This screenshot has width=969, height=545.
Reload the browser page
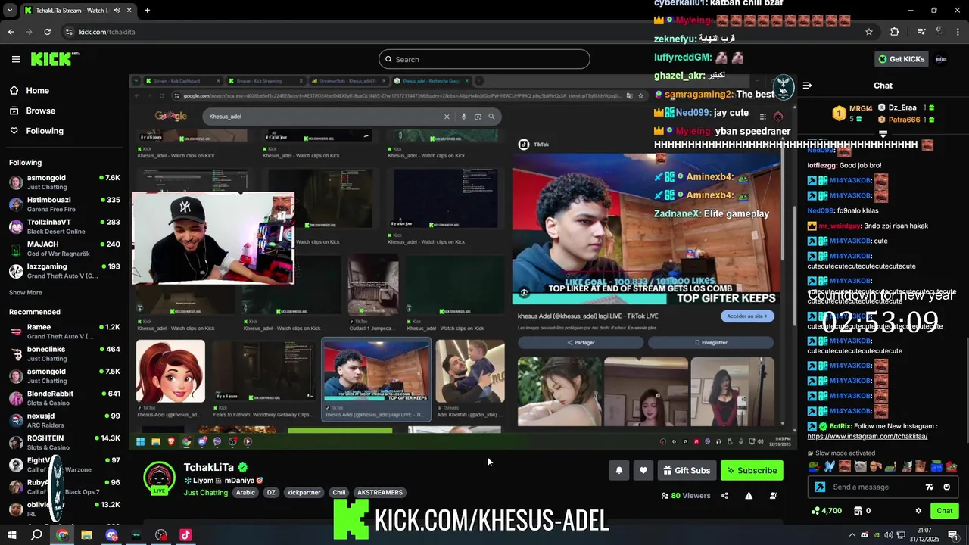pos(47,32)
